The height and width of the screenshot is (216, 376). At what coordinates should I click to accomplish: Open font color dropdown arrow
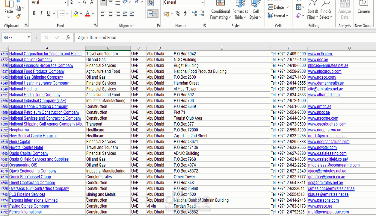coord(93,13)
